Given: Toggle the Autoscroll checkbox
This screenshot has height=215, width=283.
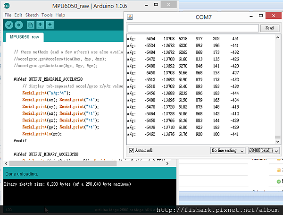Looking at the screenshot, I should [x=131, y=150].
